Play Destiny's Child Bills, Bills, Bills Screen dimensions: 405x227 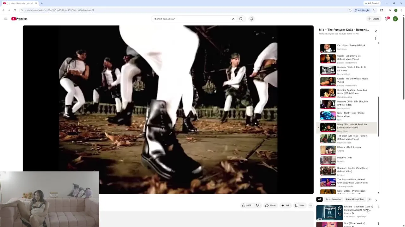347,104
